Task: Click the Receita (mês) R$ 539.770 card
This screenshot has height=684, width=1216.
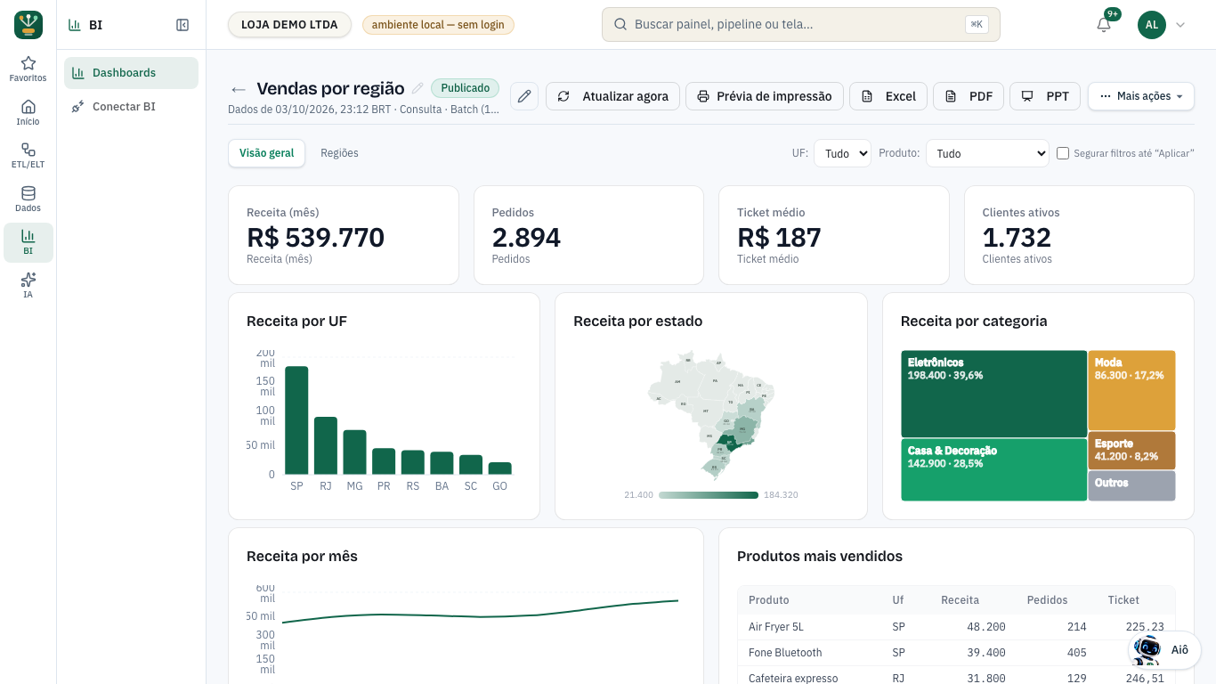Action: point(344,235)
